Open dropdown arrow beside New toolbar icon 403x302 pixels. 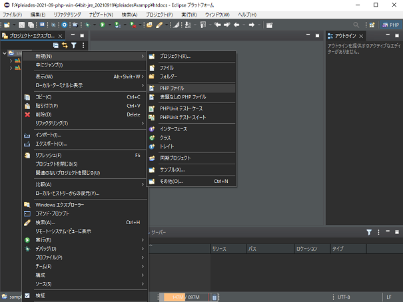(14, 25)
